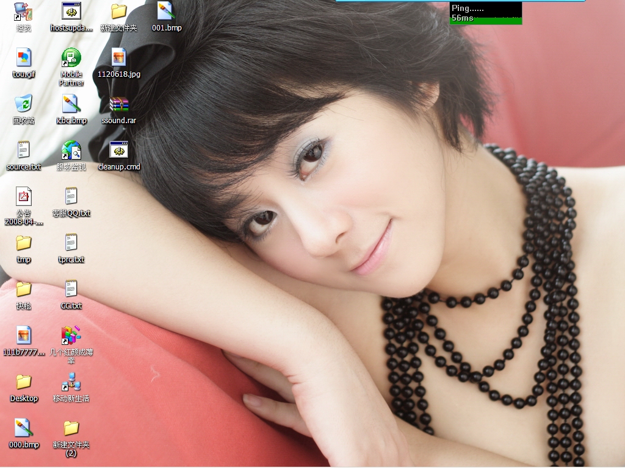The height and width of the screenshot is (468, 625).
Task: Select the 服务监视 shortcut icon
Action: click(71, 151)
